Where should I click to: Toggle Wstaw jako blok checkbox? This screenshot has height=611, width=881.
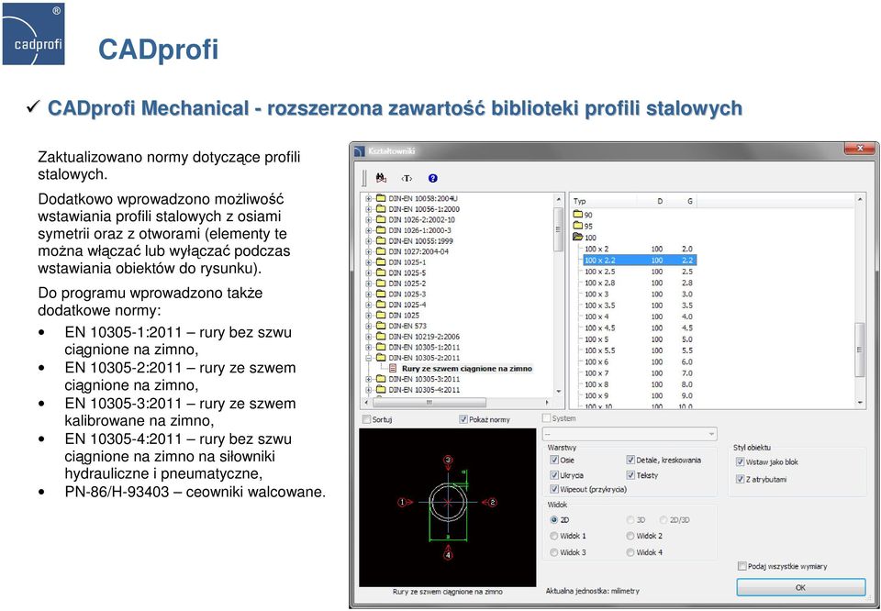click(740, 462)
